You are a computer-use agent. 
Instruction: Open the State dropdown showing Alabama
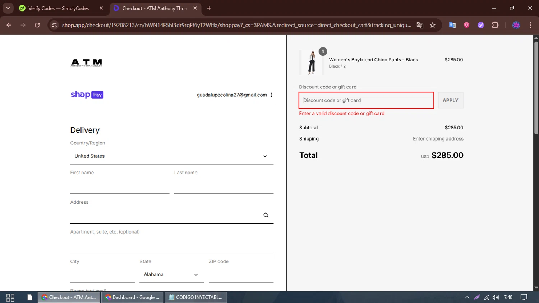coord(172,274)
